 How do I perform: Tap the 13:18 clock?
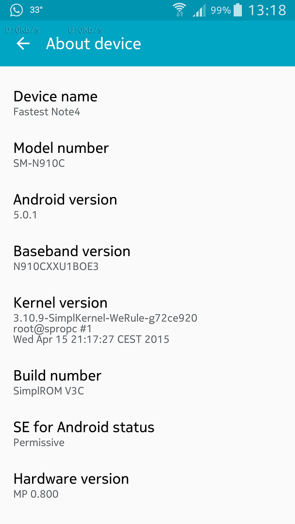pos(267,10)
